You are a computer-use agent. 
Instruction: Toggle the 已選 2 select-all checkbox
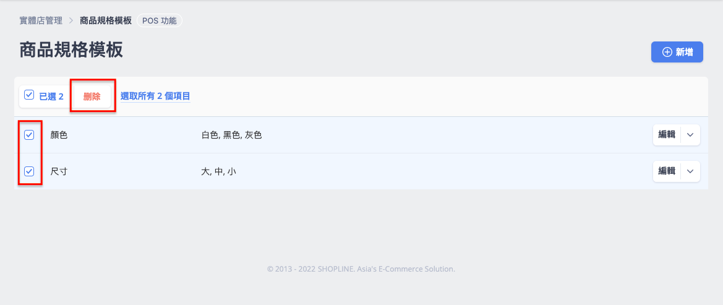pos(29,95)
